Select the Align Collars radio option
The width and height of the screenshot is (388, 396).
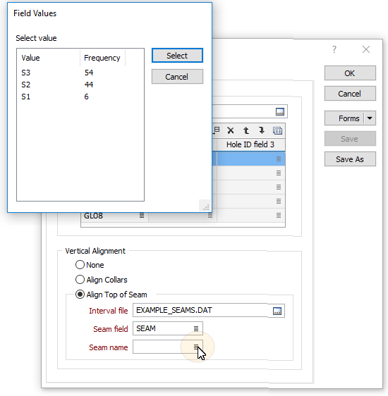pos(80,279)
